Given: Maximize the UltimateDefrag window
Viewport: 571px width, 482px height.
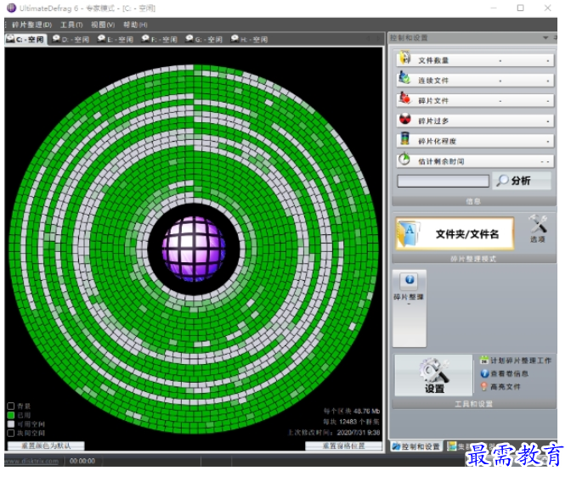Looking at the screenshot, I should click(x=520, y=8).
